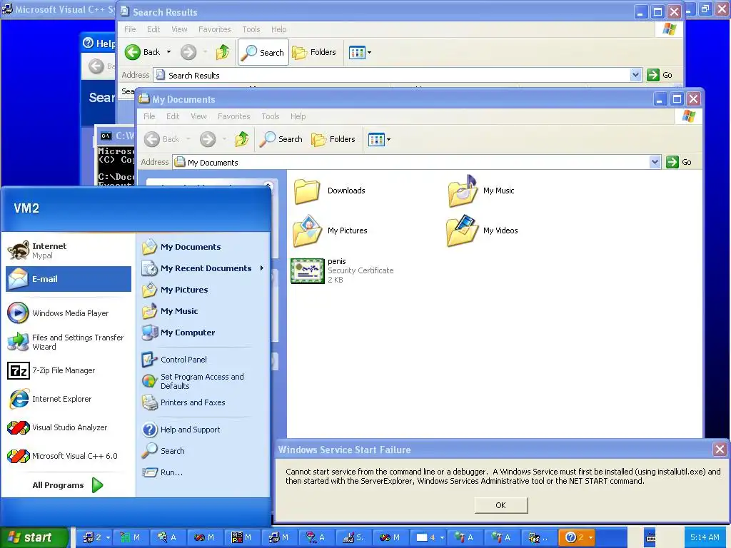Image resolution: width=731 pixels, height=548 pixels.
Task: Expand My Recent Documents submenu
Action: (203, 268)
